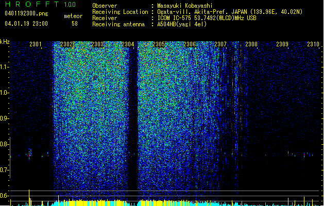
Task: Click the 2306 time marker
Action: coord(190,44)
